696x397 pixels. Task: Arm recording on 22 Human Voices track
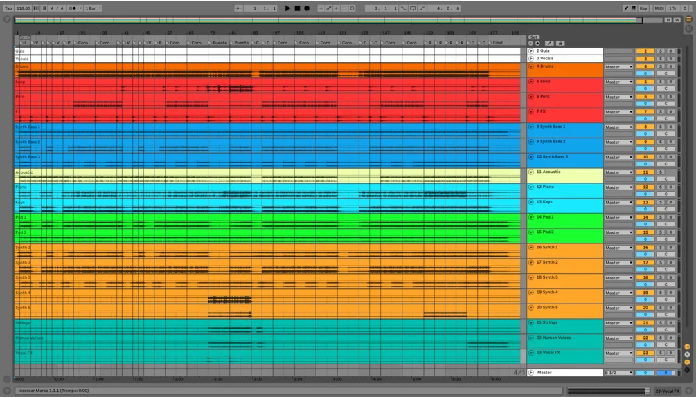(x=670, y=338)
